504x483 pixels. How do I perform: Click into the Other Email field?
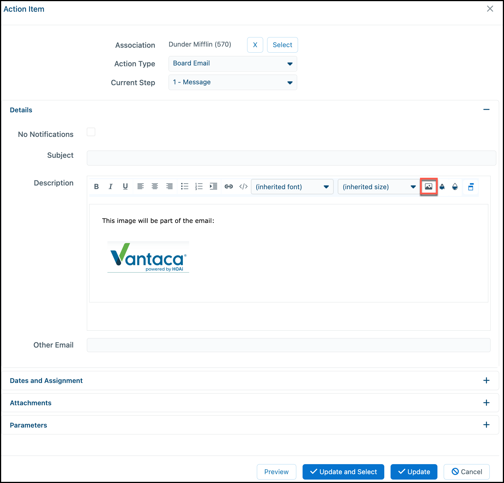pyautogui.click(x=289, y=345)
